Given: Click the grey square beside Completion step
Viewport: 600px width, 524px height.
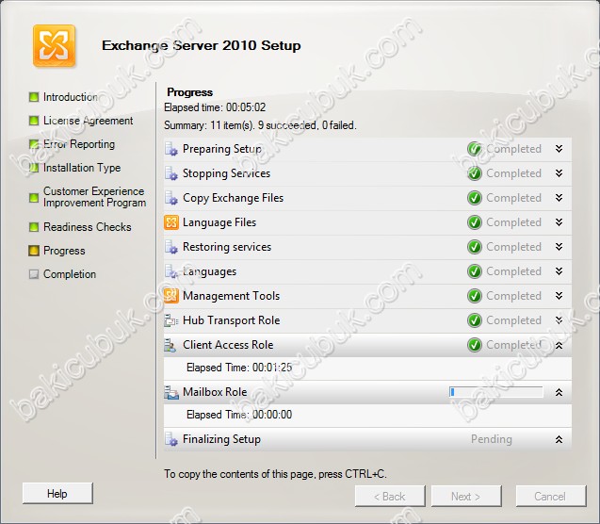Looking at the screenshot, I should click(x=34, y=274).
